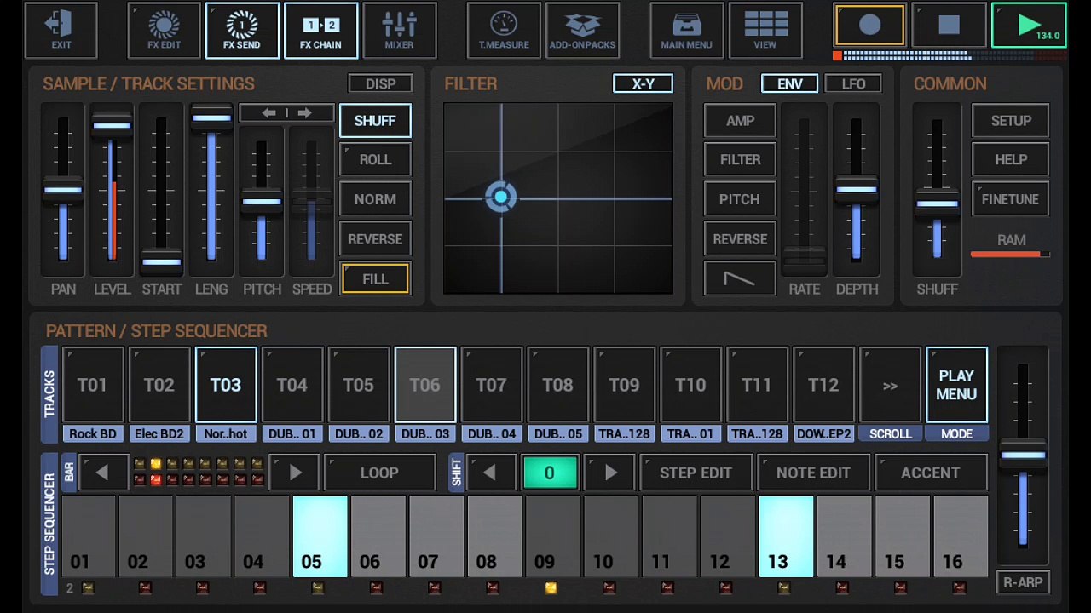
Task: Click the pattern volume slider right
Action: (1023, 456)
